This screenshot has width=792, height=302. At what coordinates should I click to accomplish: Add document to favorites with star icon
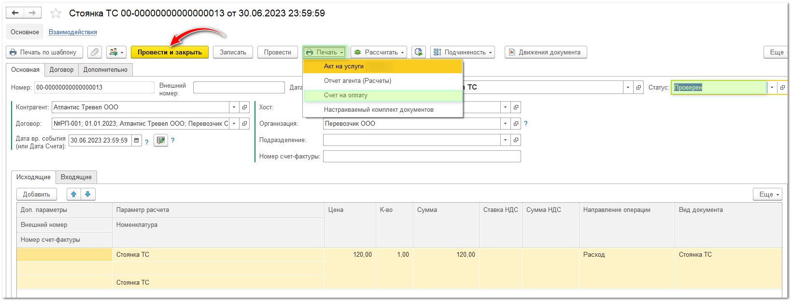(x=56, y=13)
